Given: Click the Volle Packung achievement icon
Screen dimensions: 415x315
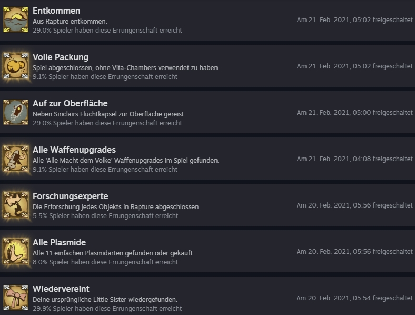Looking at the screenshot, I should click(16, 66).
